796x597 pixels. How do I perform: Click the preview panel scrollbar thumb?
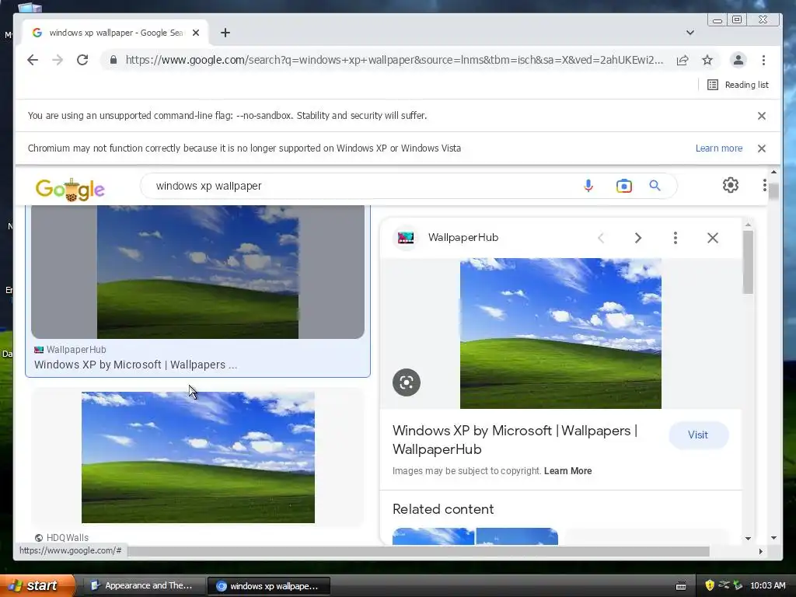748,261
